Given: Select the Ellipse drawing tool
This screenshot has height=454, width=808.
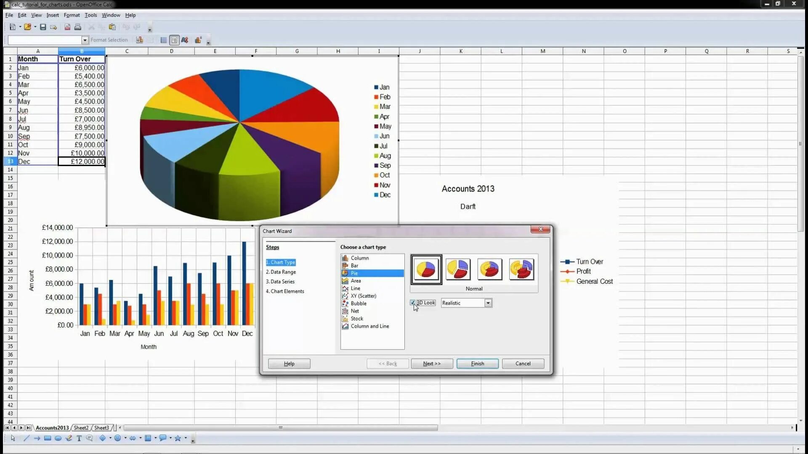Looking at the screenshot, I should click(x=58, y=438).
